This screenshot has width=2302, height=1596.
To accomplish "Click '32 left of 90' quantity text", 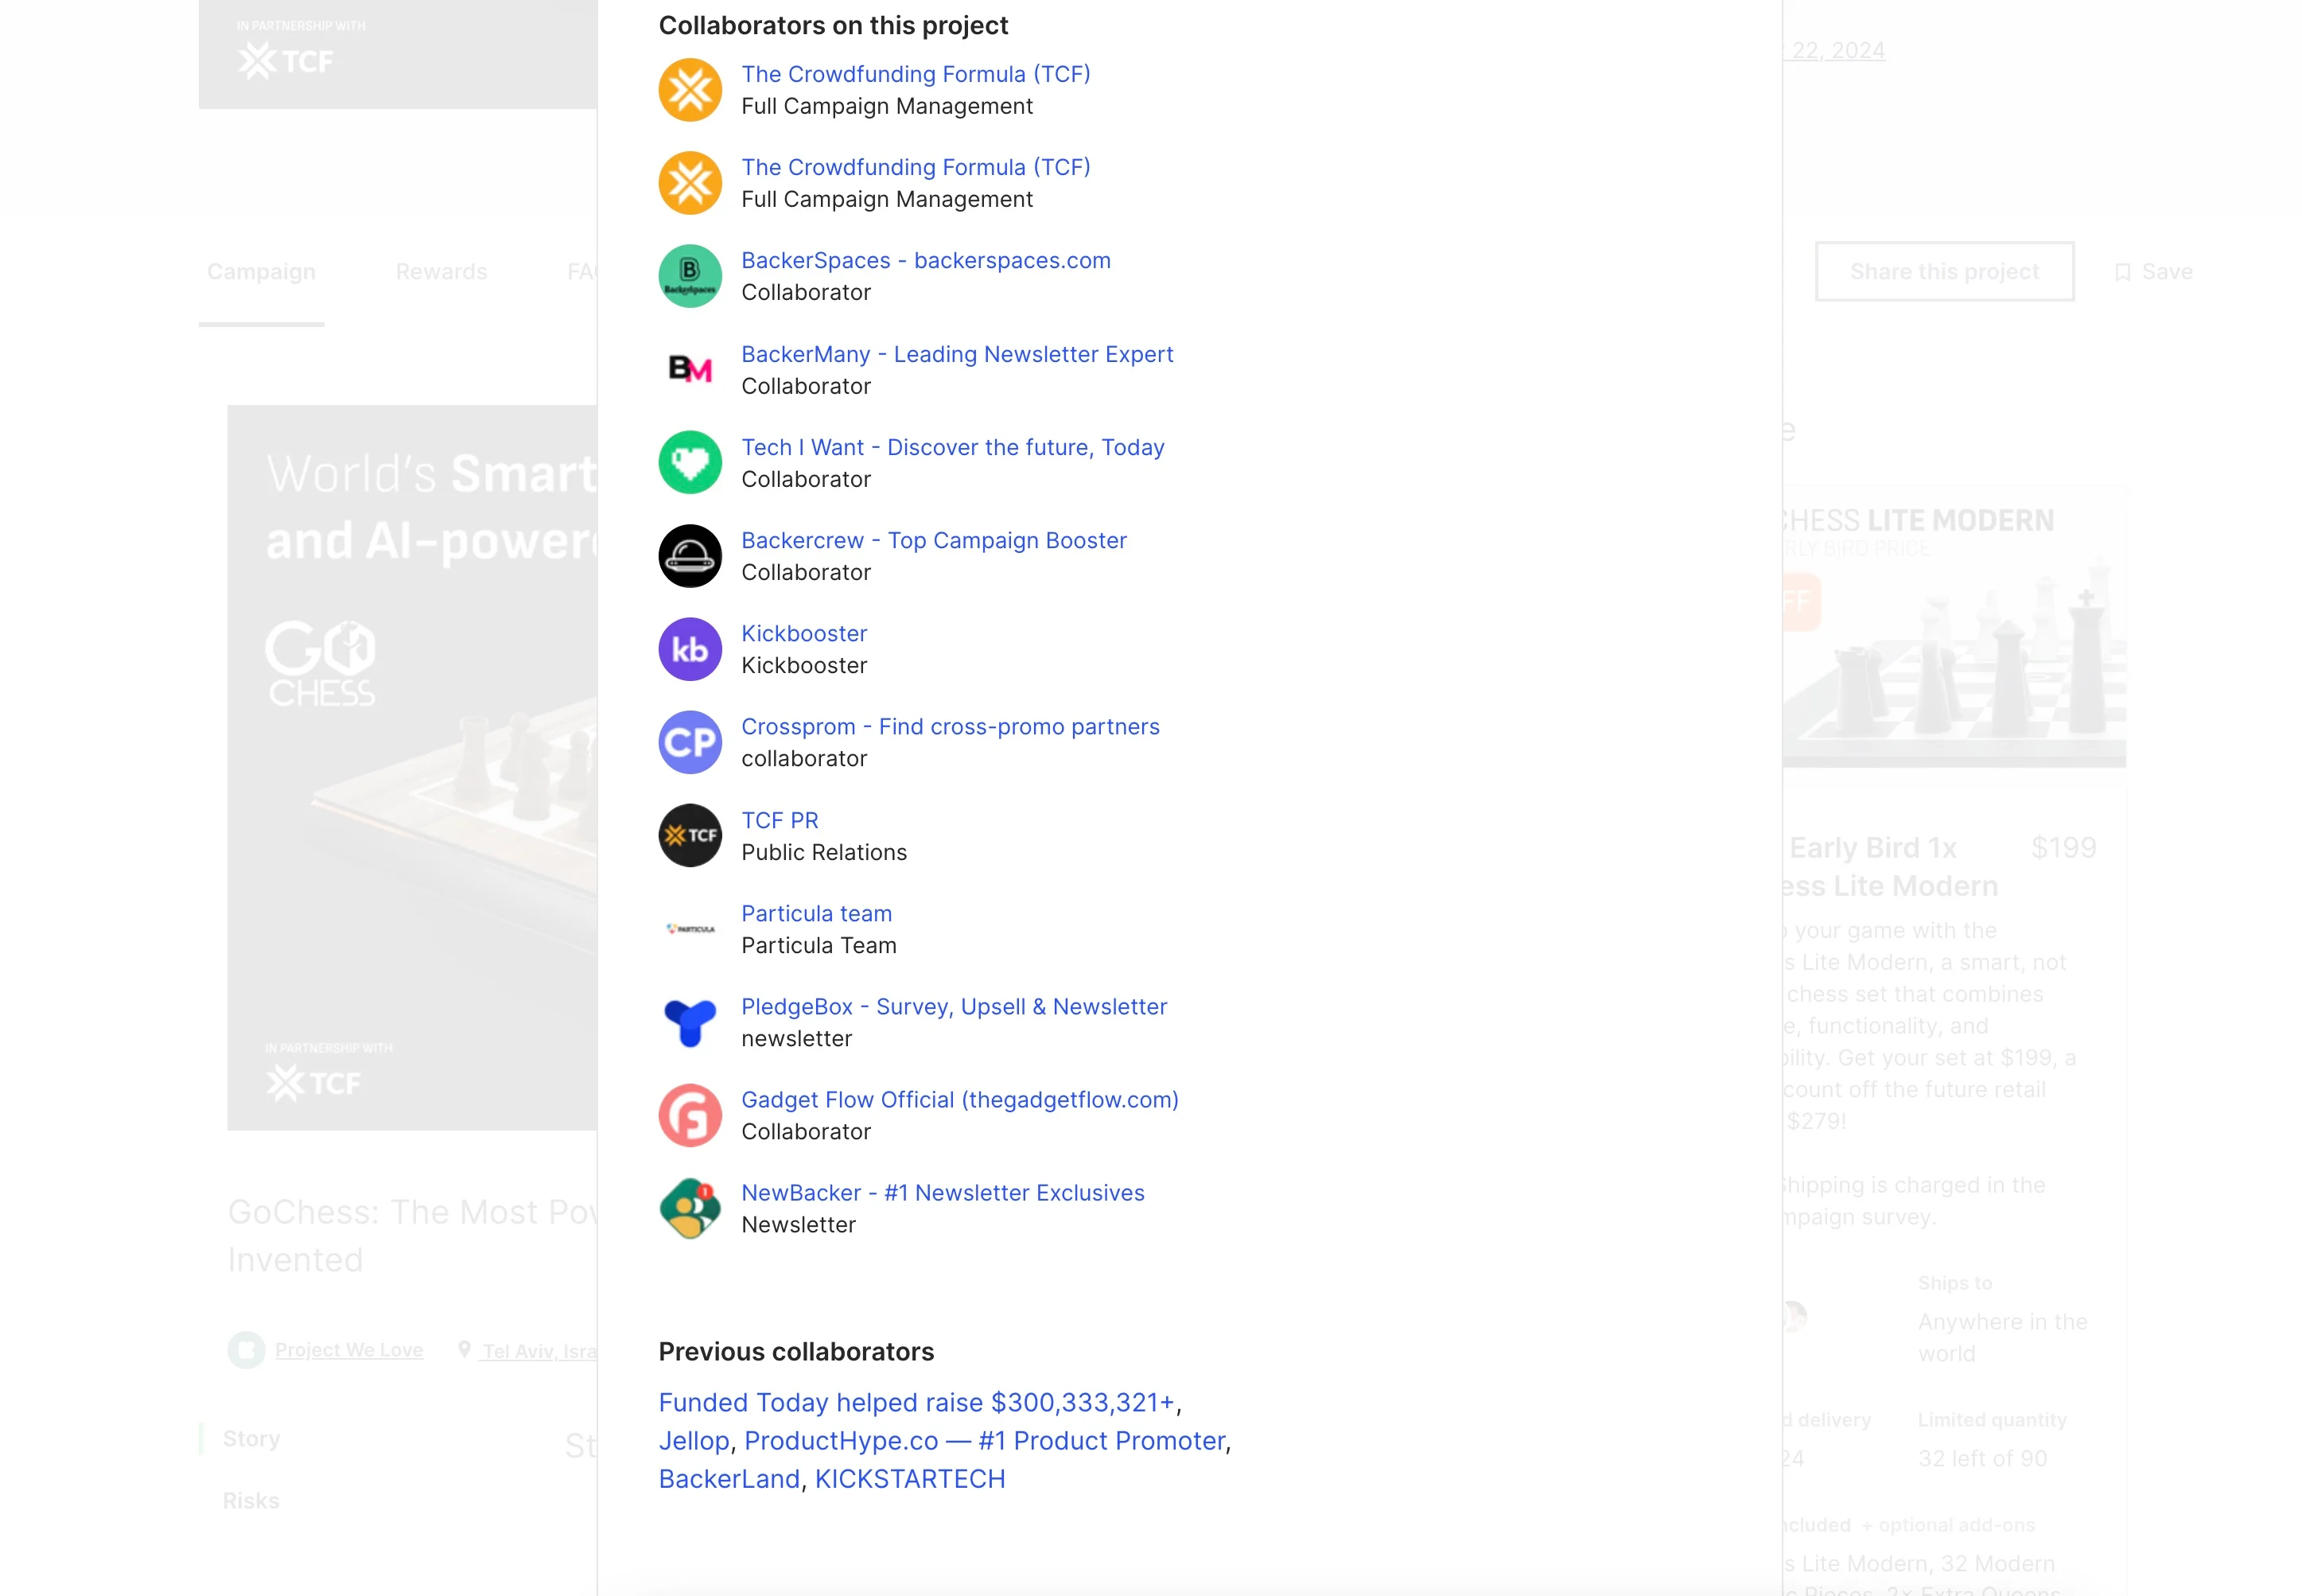I will click(1982, 1458).
